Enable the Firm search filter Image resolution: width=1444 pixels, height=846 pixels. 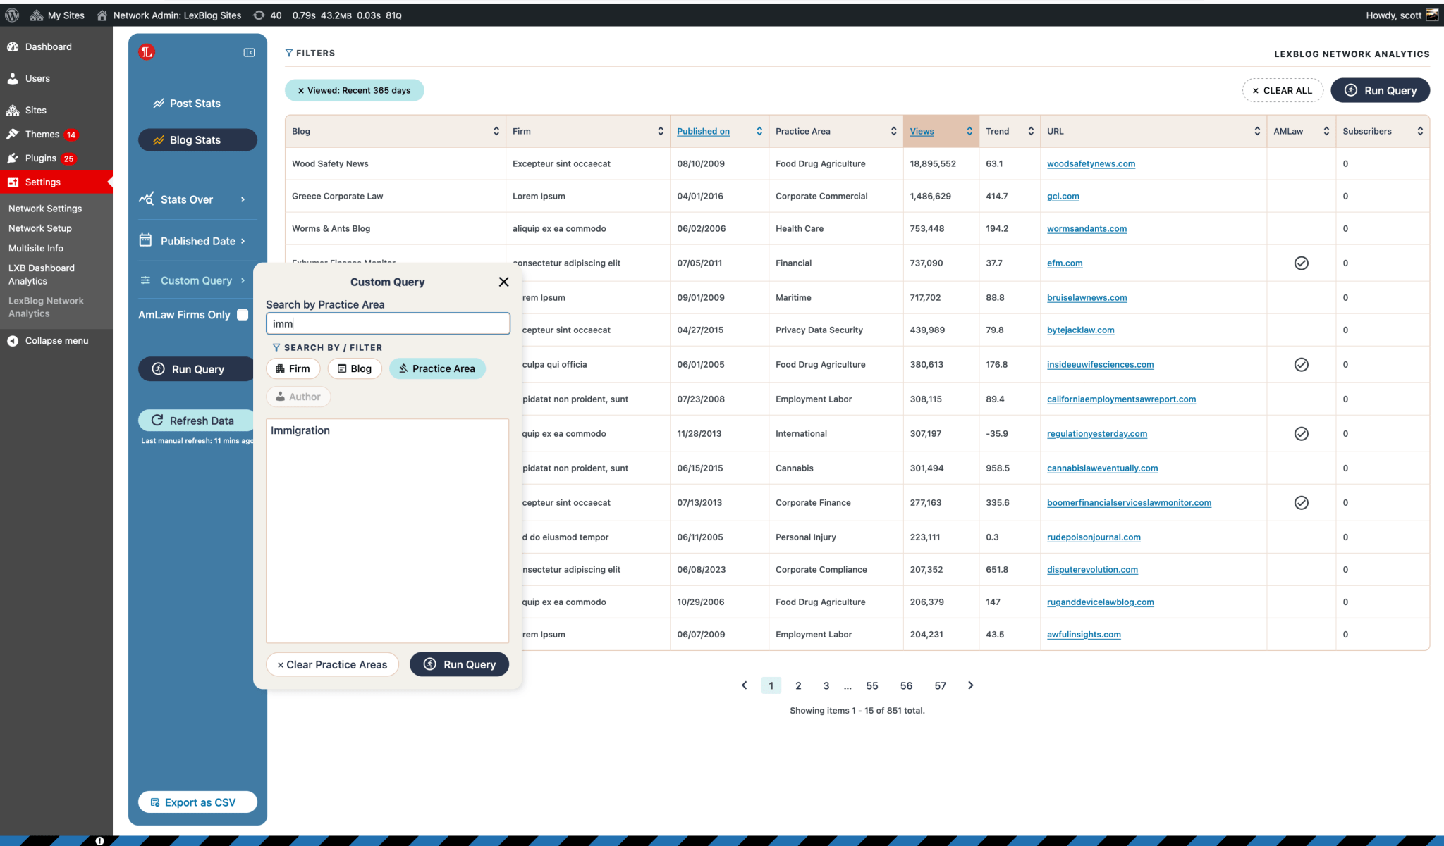coord(293,368)
